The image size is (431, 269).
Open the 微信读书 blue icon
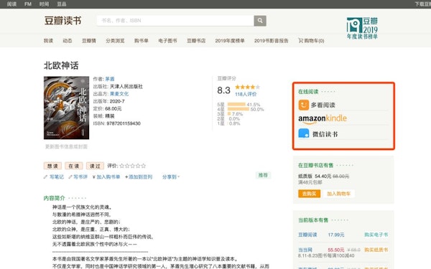click(304, 133)
